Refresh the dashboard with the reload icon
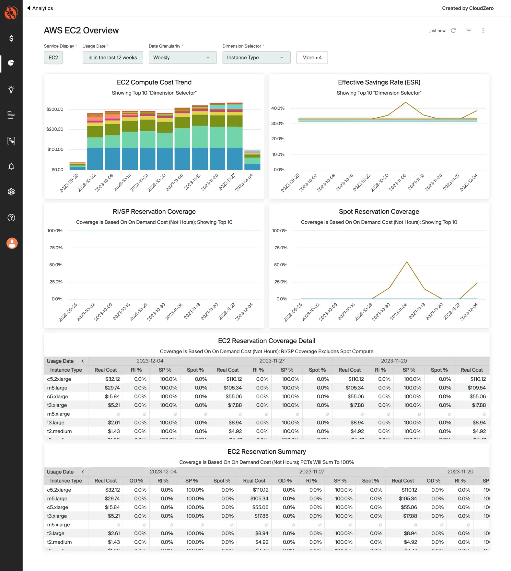 tap(453, 31)
